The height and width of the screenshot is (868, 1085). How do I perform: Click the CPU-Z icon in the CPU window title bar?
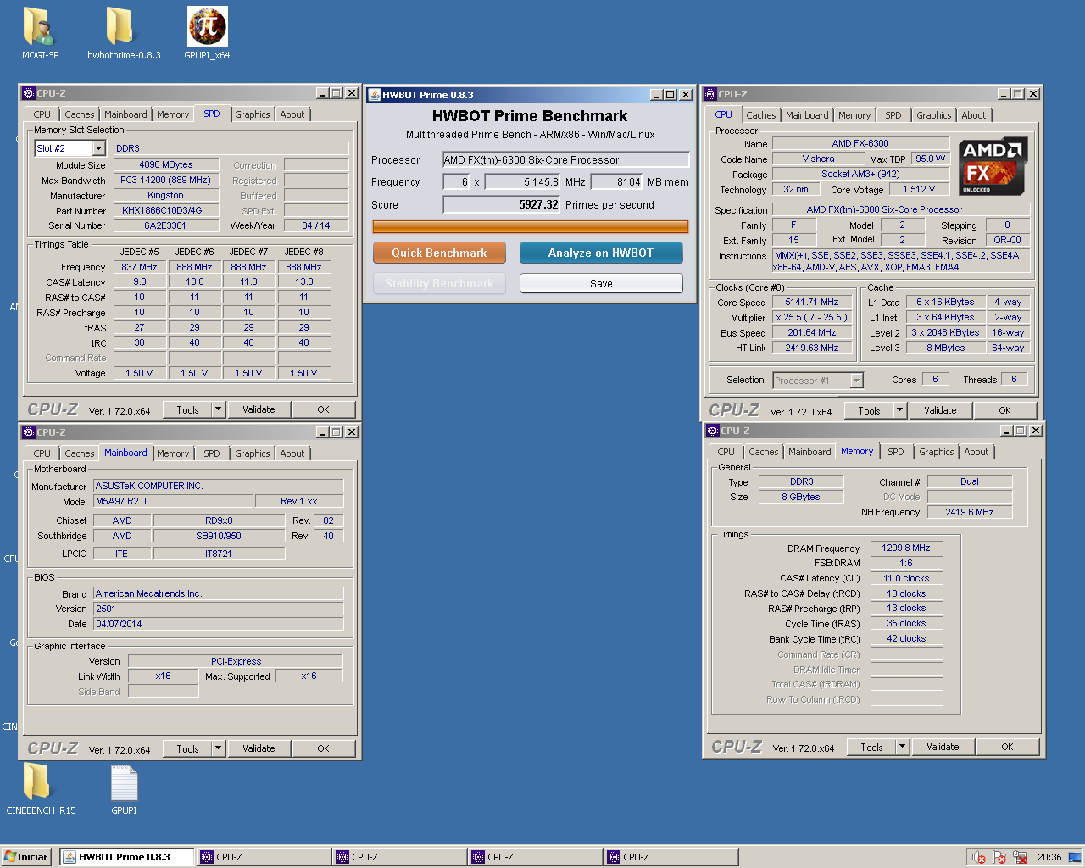[x=710, y=94]
